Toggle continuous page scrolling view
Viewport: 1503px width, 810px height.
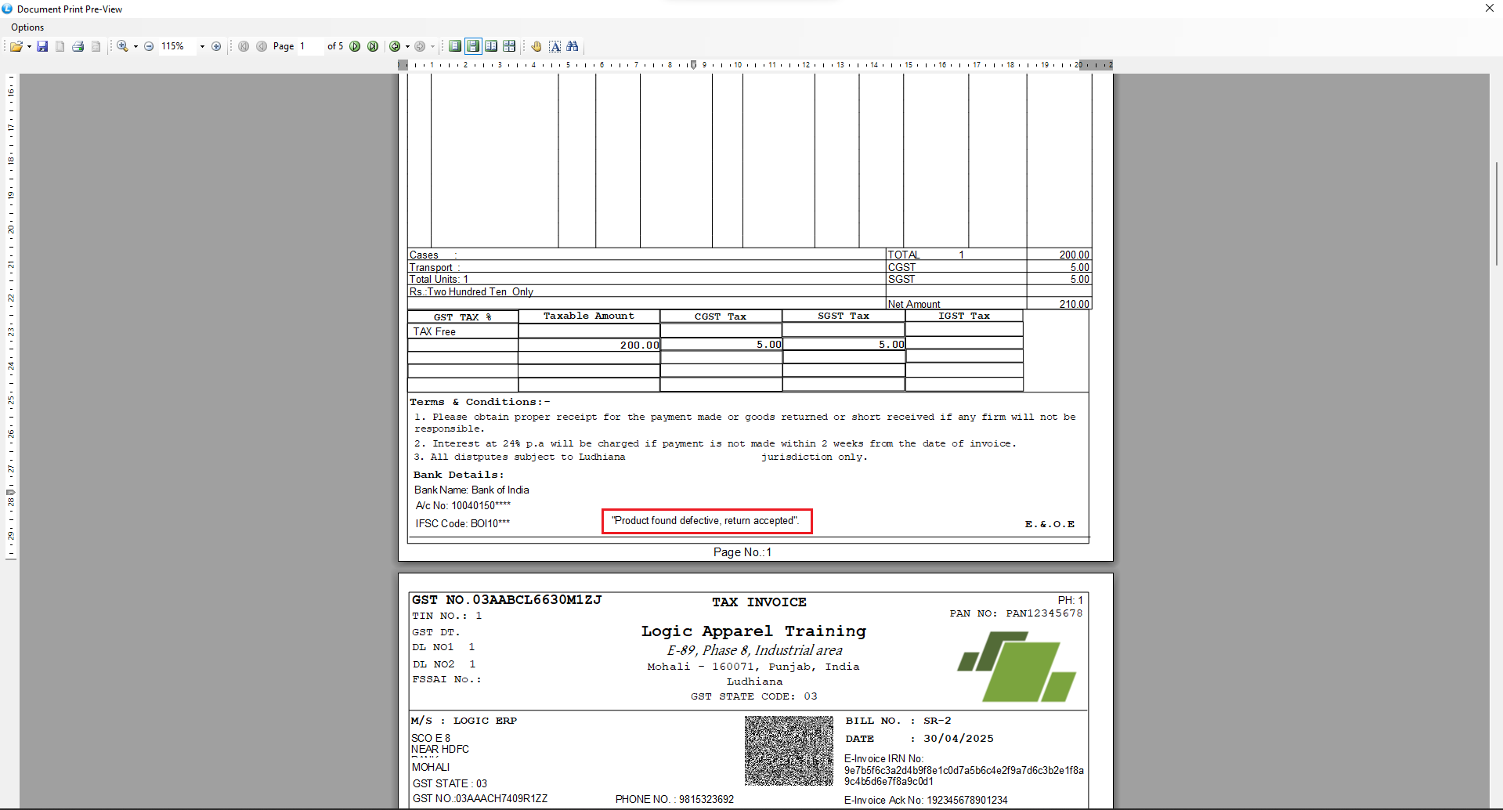pos(473,46)
